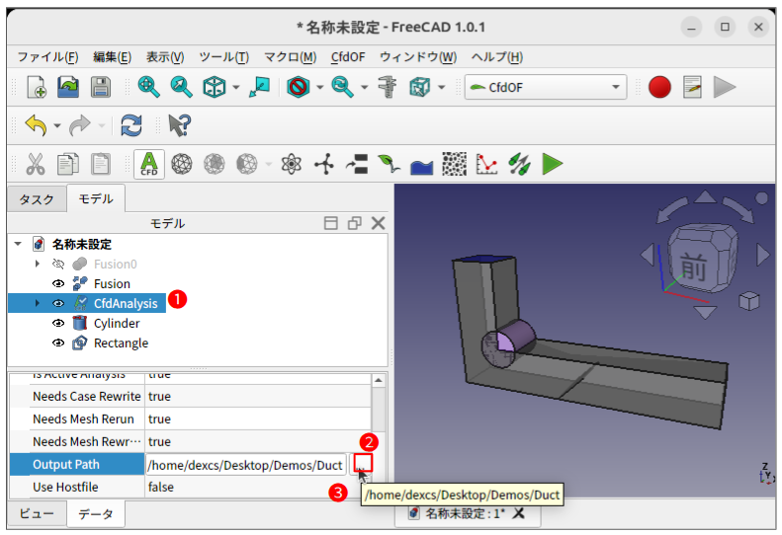Click the Output Path text field

pyautogui.click(x=244, y=465)
